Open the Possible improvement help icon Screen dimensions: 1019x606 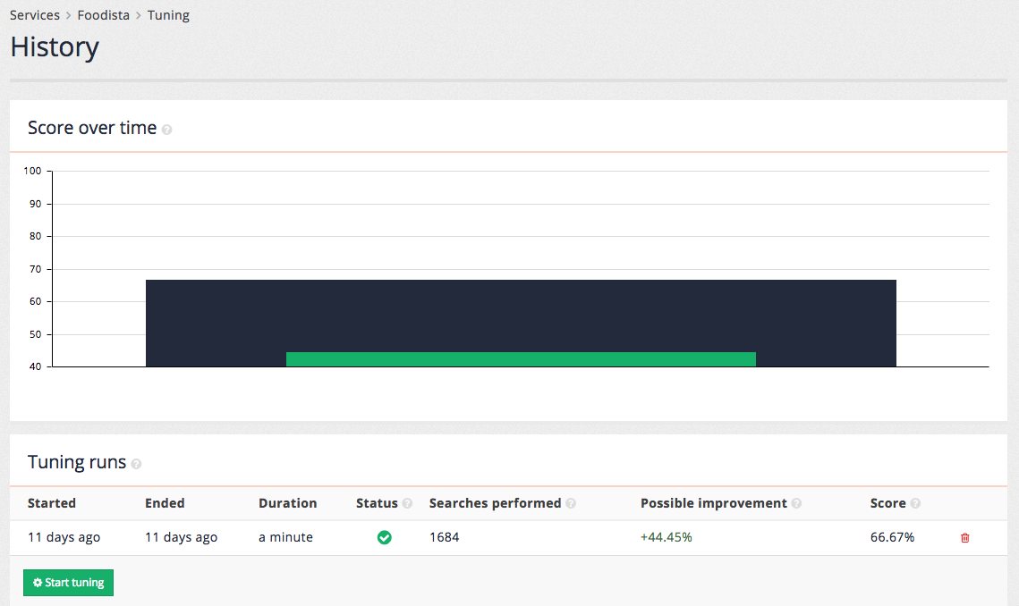tap(797, 503)
